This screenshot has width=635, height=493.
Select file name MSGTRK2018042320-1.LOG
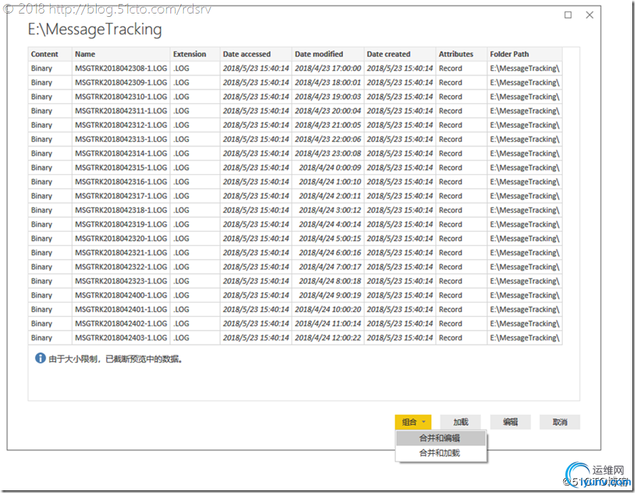120,238
